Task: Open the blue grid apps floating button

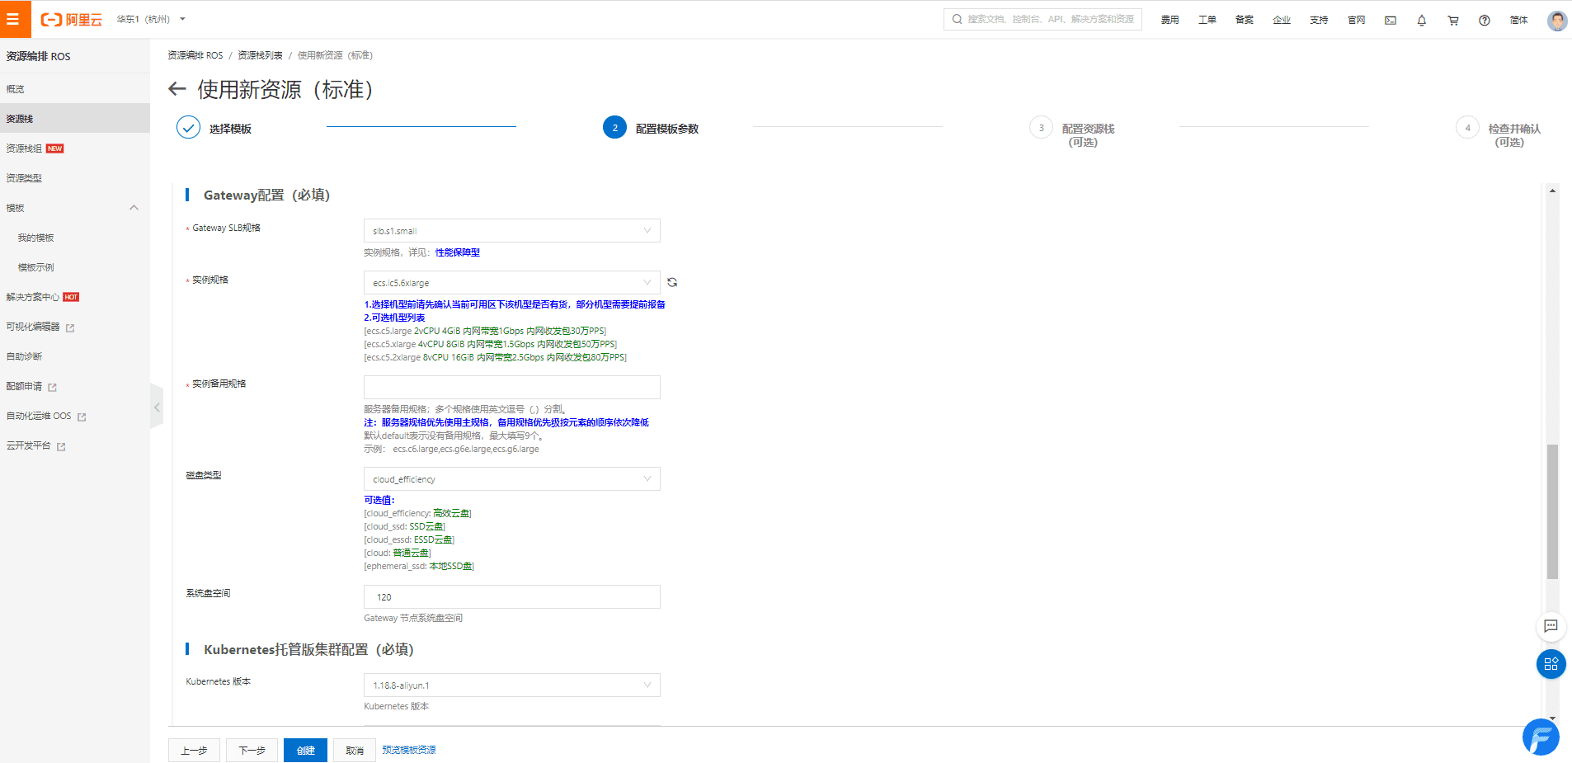Action: tap(1551, 664)
